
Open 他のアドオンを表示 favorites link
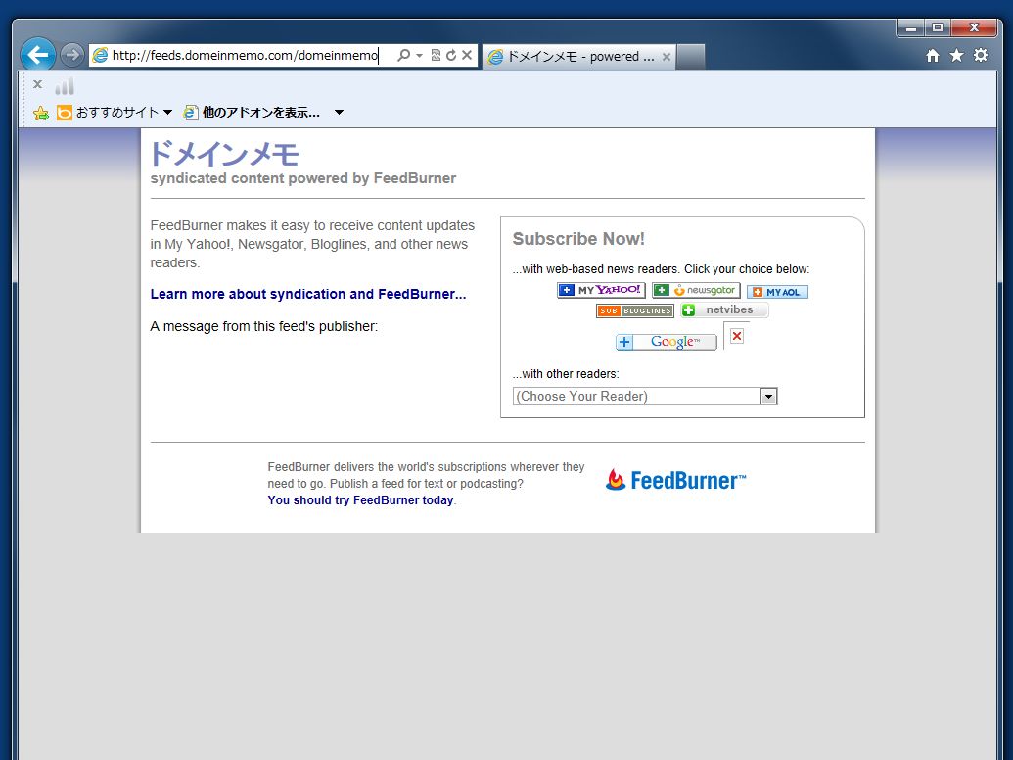(252, 113)
